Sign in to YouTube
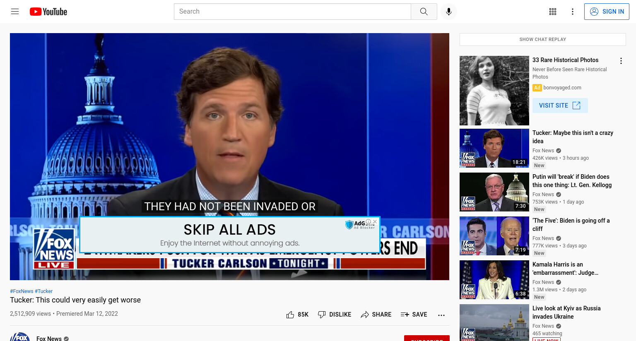This screenshot has height=341, width=636. click(607, 12)
